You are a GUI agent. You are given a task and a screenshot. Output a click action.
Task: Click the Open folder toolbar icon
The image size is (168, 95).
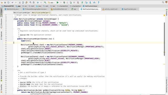point(2,2)
